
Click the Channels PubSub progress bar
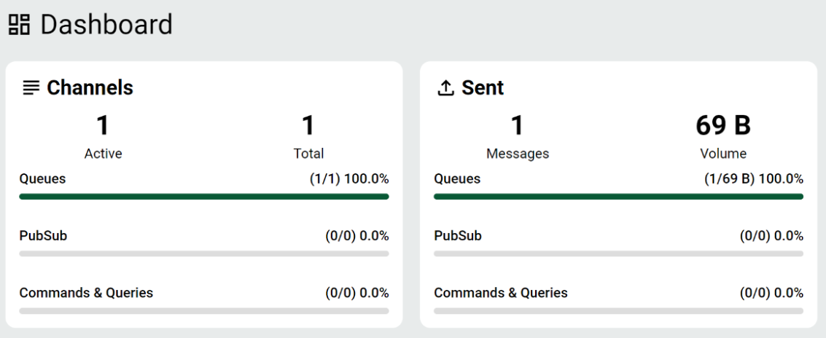204,253
